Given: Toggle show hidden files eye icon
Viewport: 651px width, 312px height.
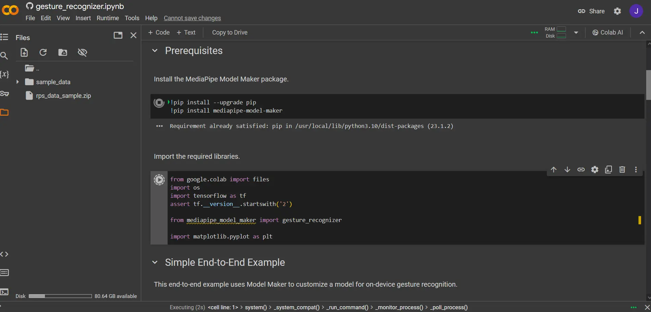Looking at the screenshot, I should pos(82,52).
